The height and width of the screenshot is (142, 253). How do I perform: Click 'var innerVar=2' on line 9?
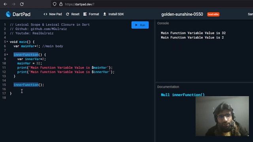pos(31,59)
